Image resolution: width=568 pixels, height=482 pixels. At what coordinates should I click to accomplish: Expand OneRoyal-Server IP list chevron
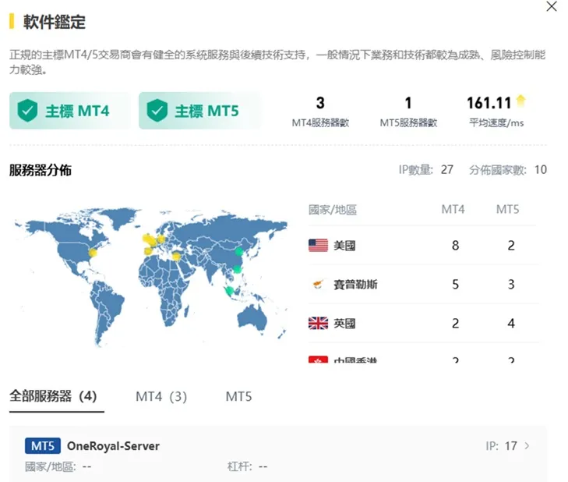click(527, 445)
